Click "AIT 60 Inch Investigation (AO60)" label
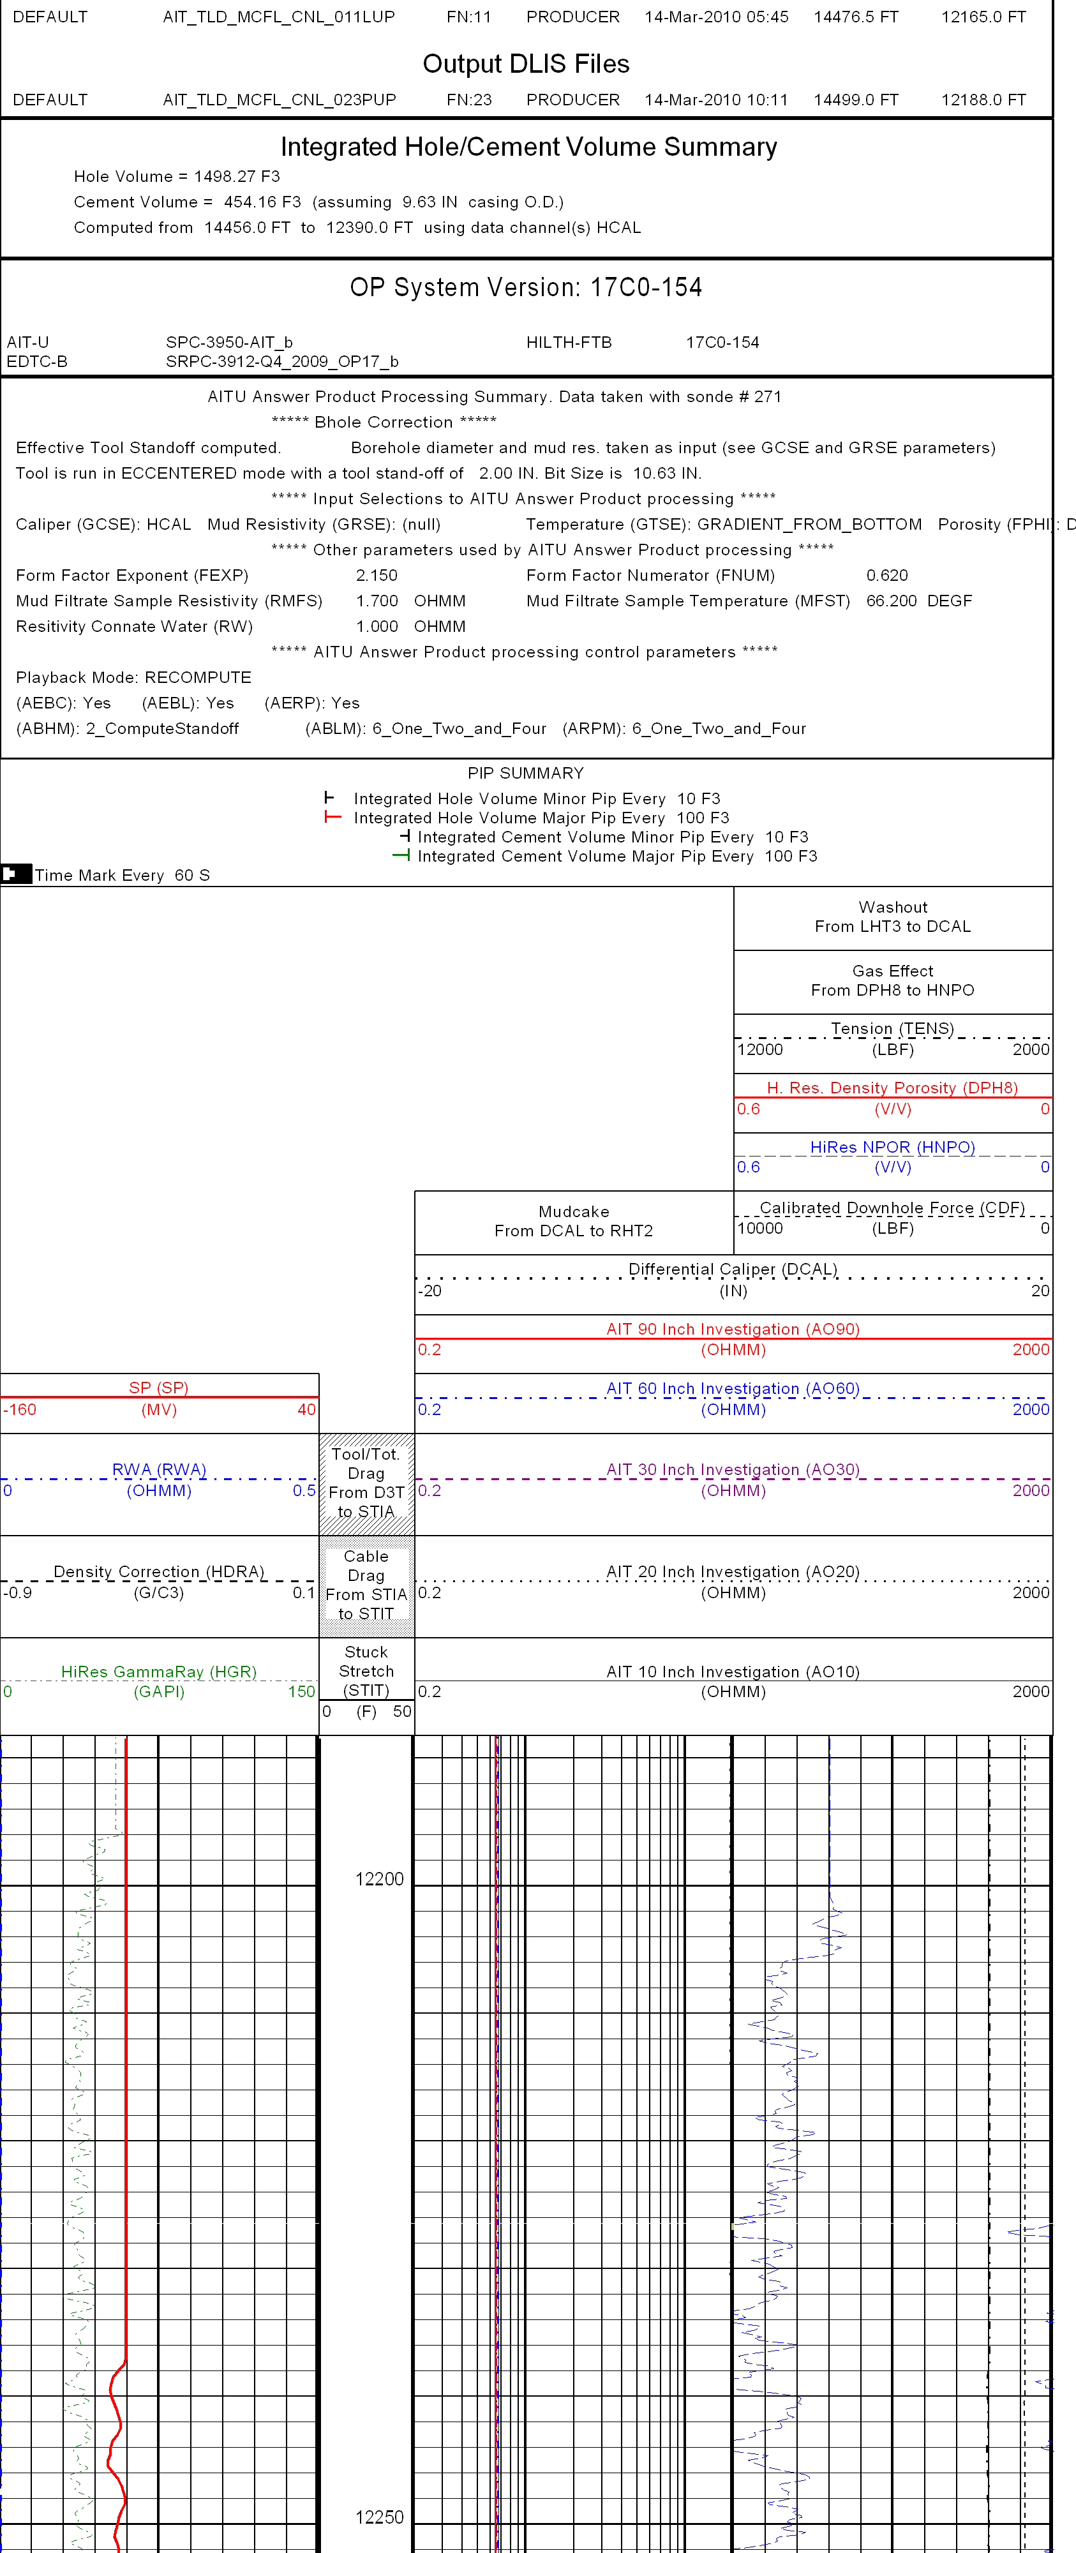 (x=733, y=1388)
